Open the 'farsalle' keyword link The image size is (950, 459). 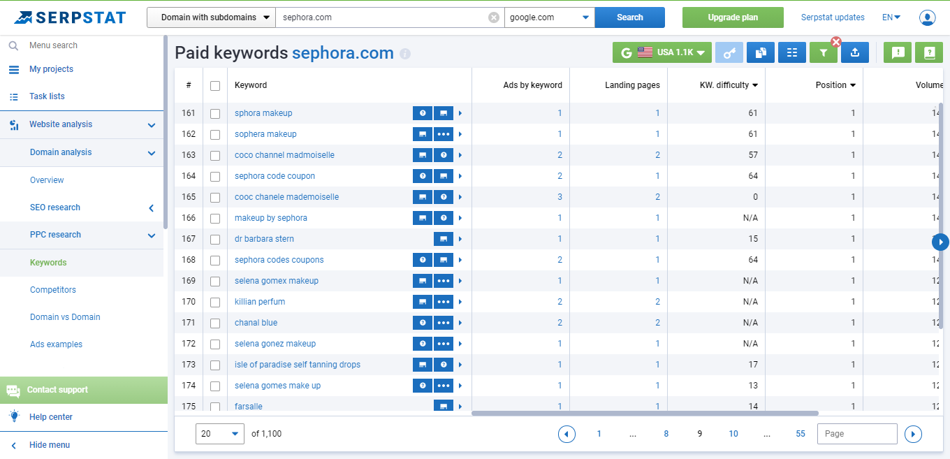[x=249, y=407]
